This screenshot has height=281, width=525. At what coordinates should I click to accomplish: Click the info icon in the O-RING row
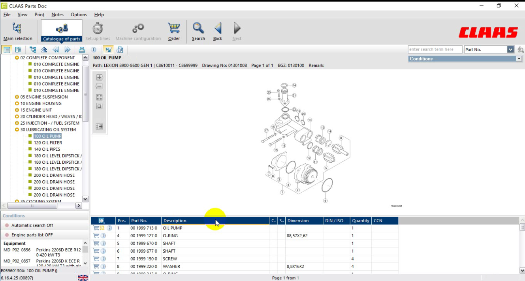[103, 236]
